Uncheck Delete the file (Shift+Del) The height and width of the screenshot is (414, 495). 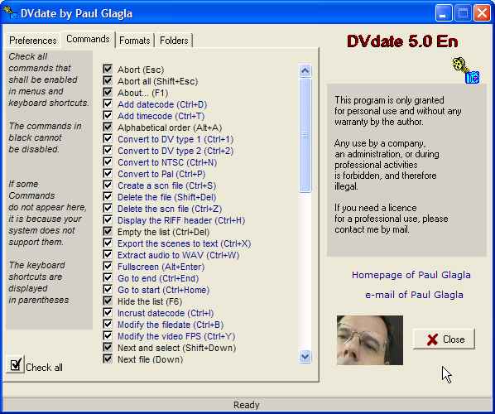[x=108, y=196]
